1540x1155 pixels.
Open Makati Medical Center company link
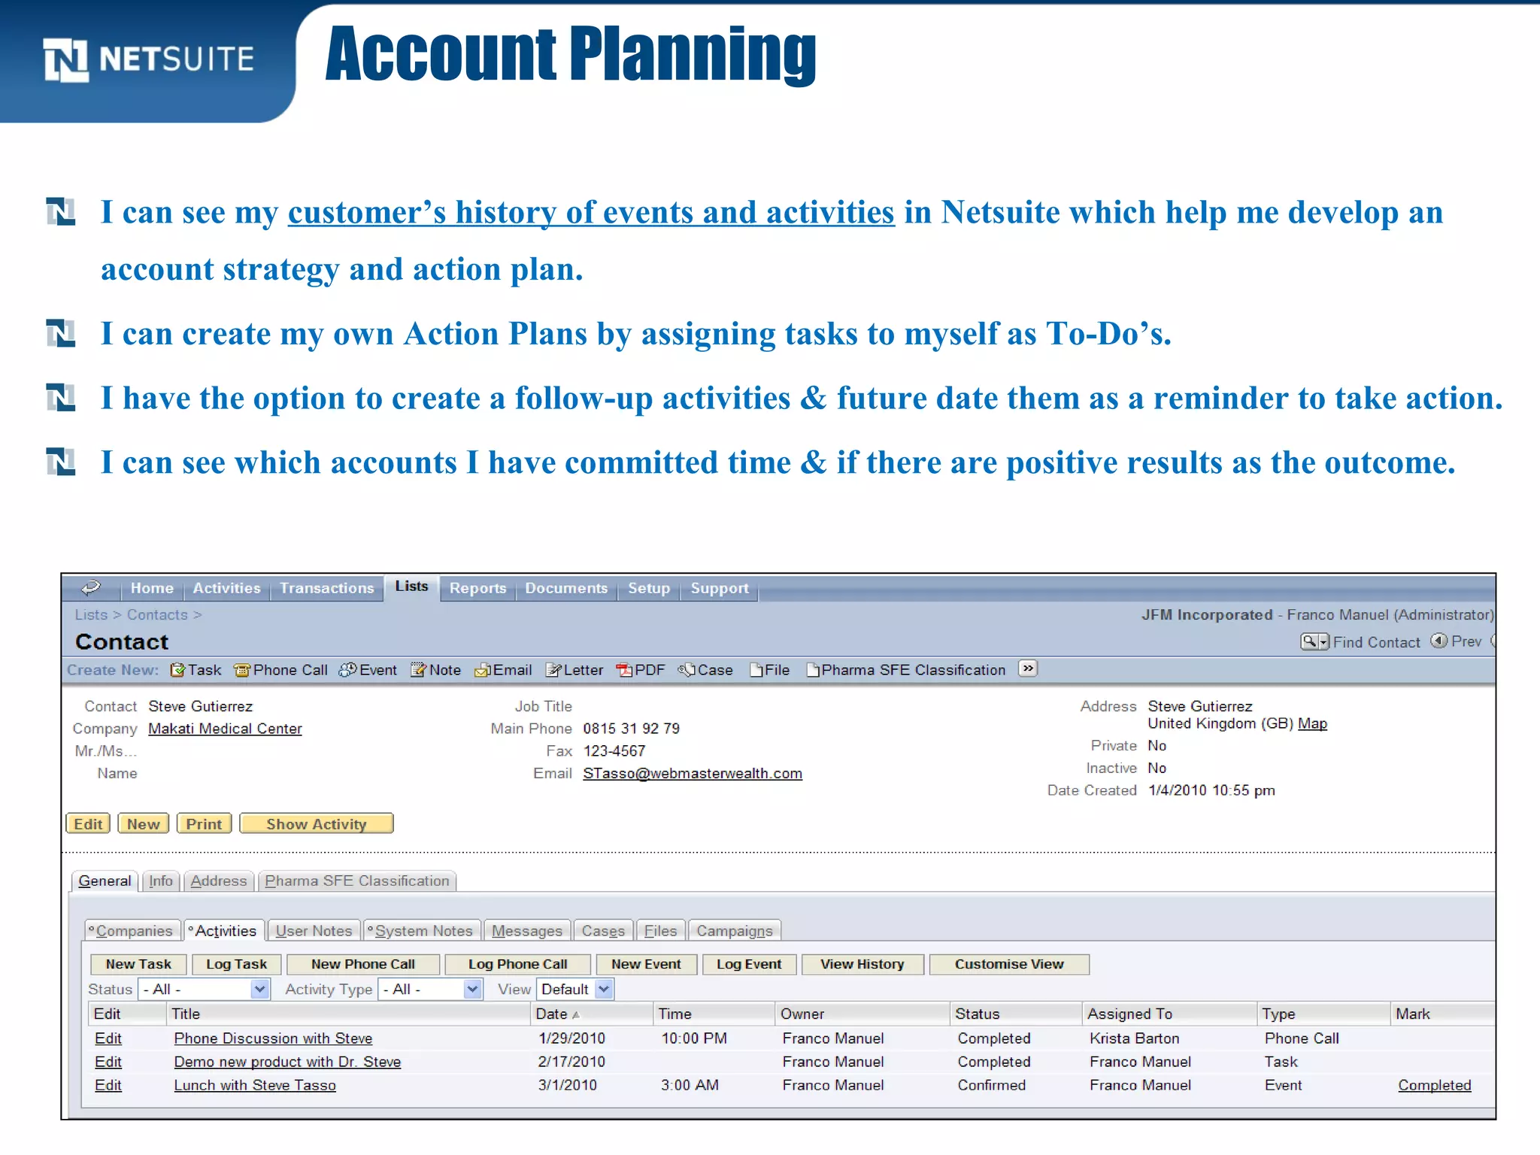click(225, 729)
